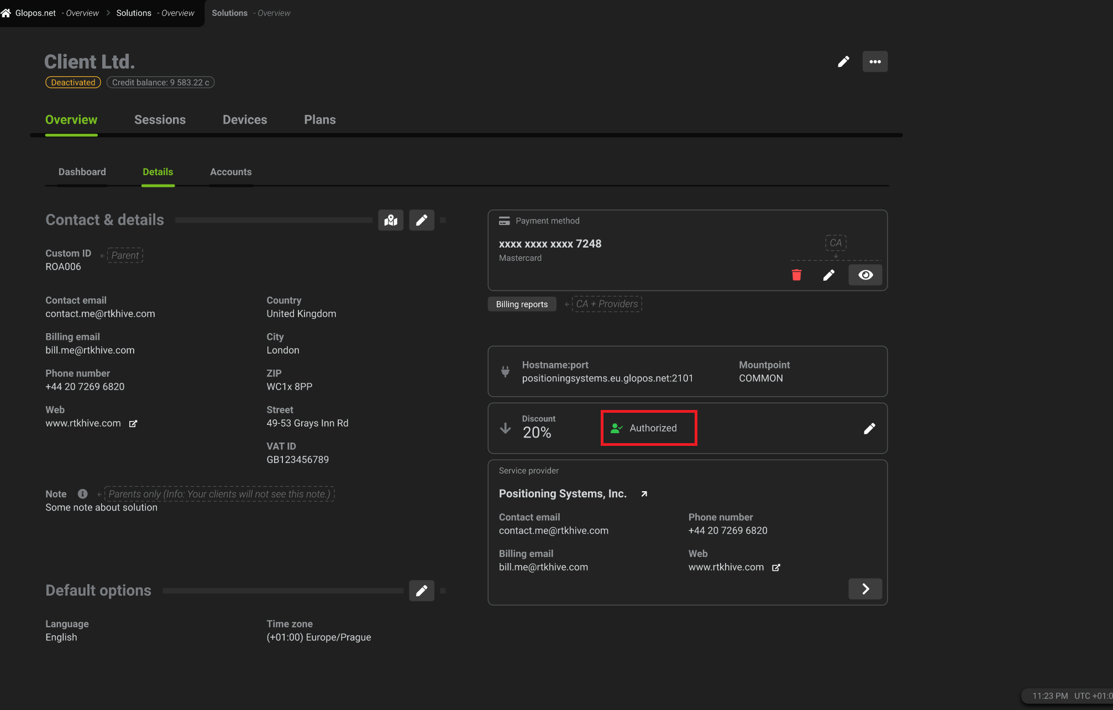
Task: Open the stats icon beside Contact & details
Action: click(391, 220)
